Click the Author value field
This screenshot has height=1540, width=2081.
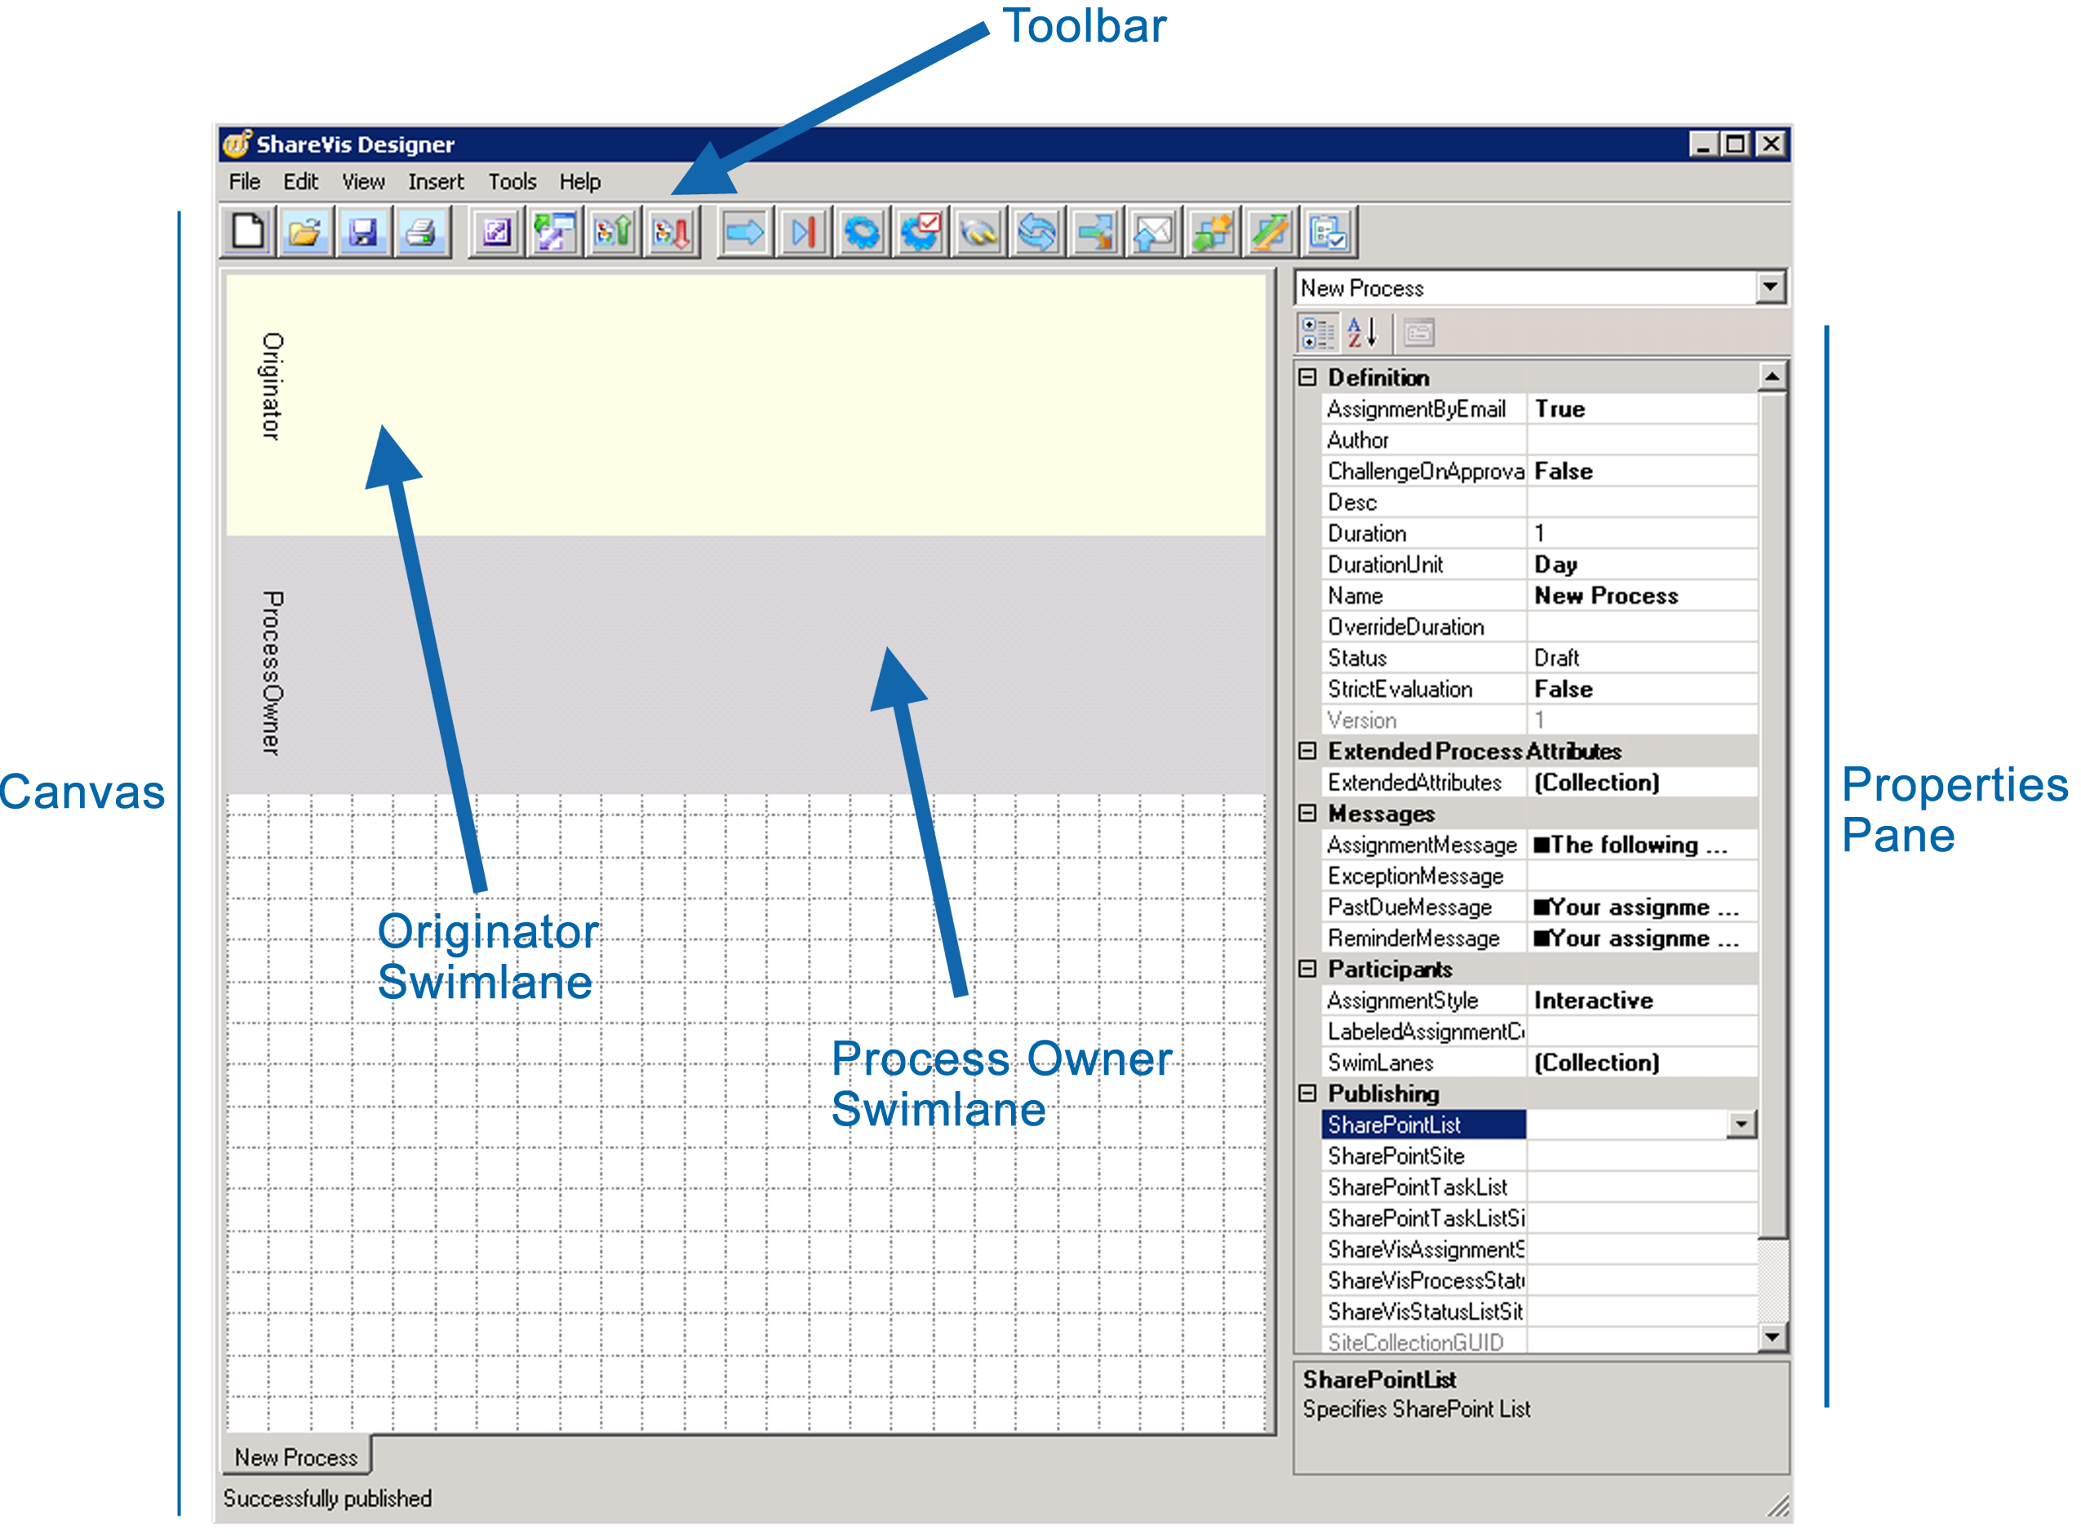pos(1642,440)
